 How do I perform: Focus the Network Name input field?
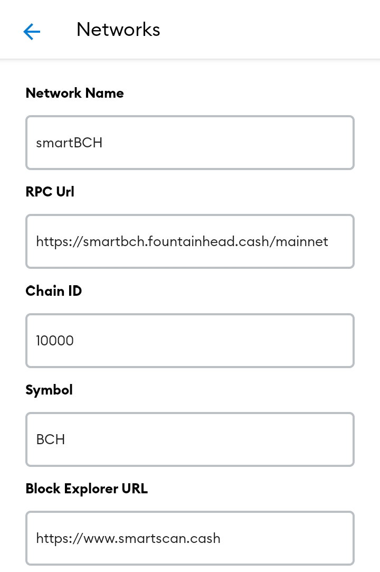coord(190,143)
